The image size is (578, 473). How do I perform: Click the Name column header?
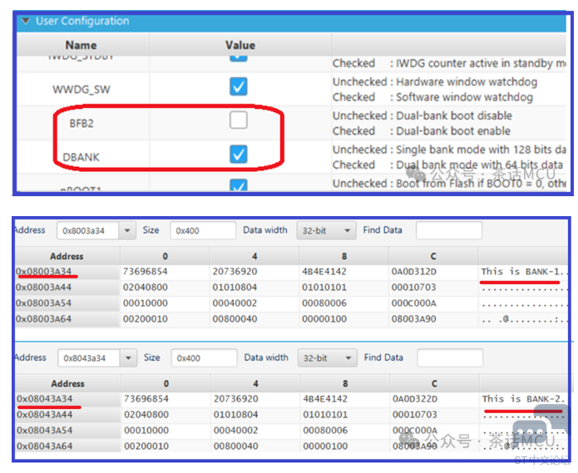tap(81, 45)
